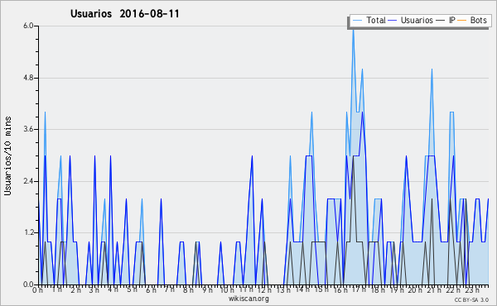Click the "wikiscan.org" caption

click(248, 299)
